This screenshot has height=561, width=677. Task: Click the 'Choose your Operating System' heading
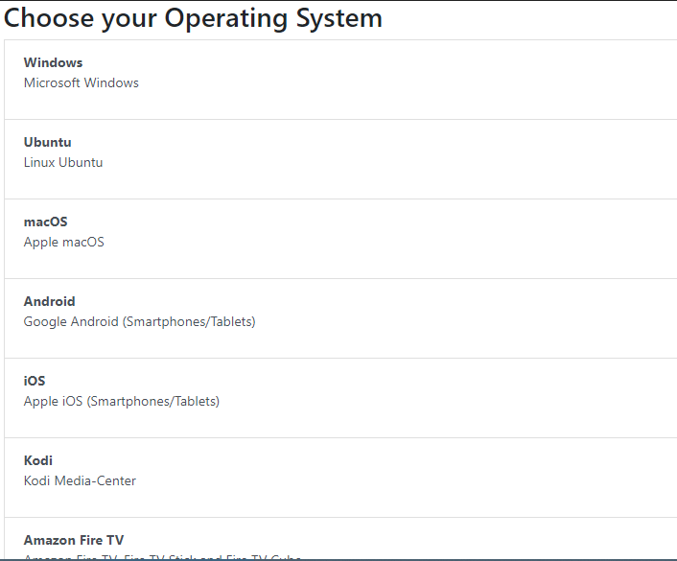point(194,18)
